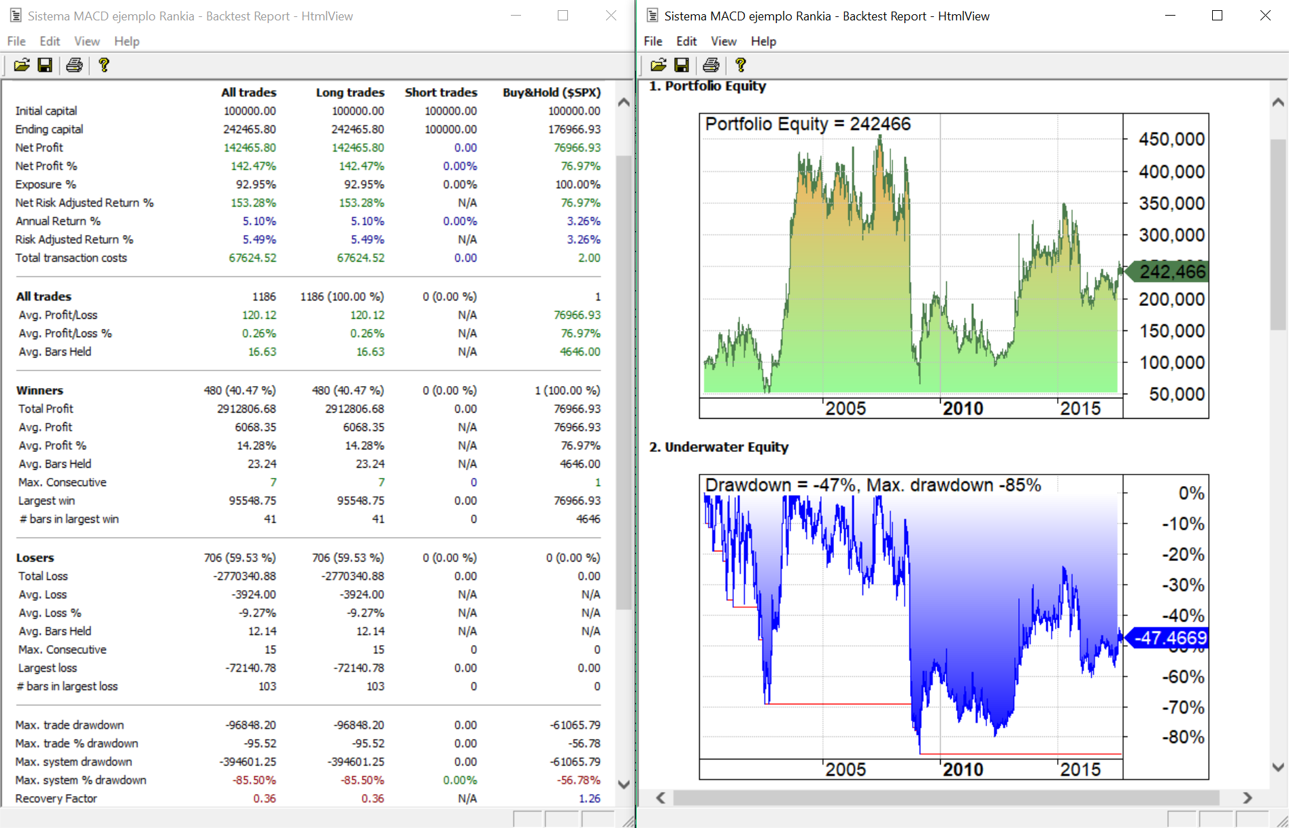Click the Save icon in left window toolbar
1289x828 pixels.
pyautogui.click(x=45, y=65)
